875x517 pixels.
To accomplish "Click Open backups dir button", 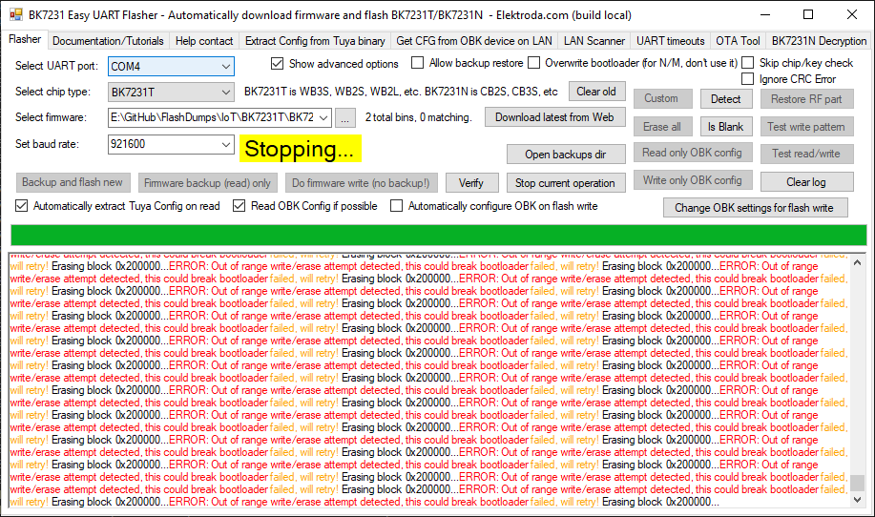I will point(565,155).
